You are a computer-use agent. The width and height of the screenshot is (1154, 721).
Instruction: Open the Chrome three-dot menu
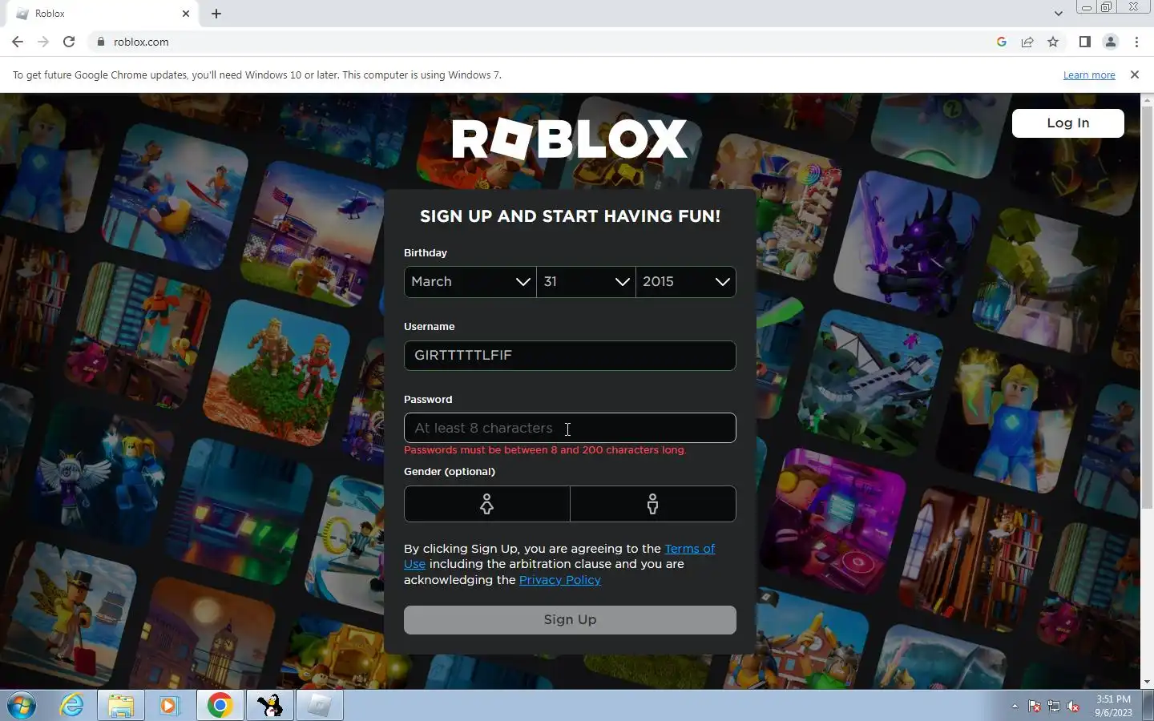pos(1136,42)
